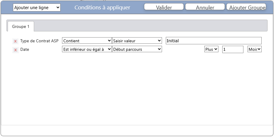Open the Saisir valeur dropdown
This screenshot has width=274, height=137.
[137, 41]
